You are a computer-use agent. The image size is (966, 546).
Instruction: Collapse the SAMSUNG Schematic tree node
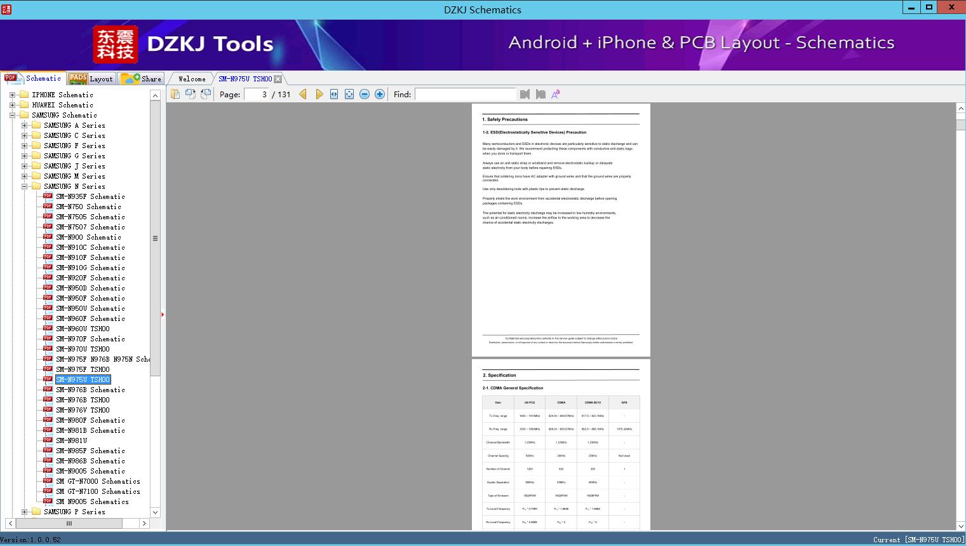[12, 115]
